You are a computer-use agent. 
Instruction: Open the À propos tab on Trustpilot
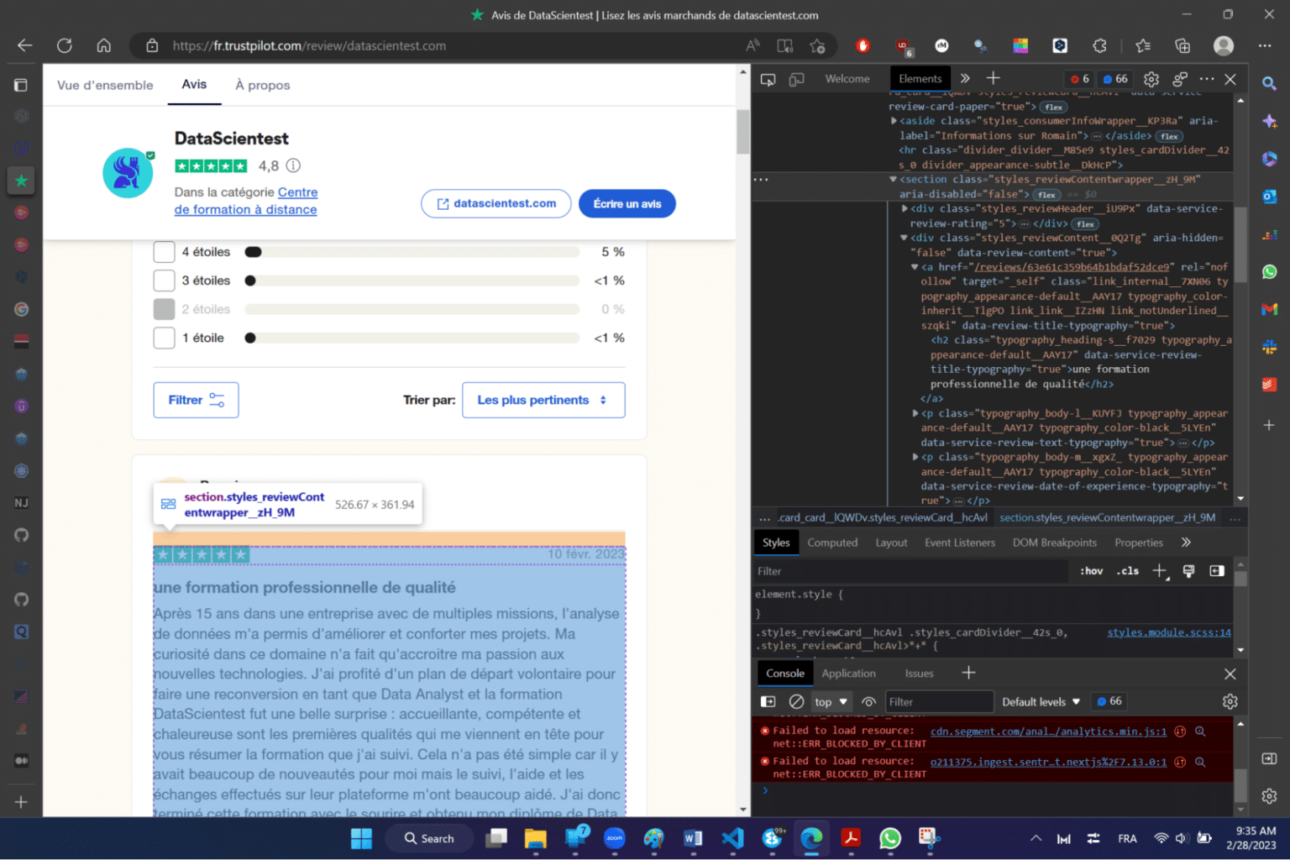pos(262,85)
